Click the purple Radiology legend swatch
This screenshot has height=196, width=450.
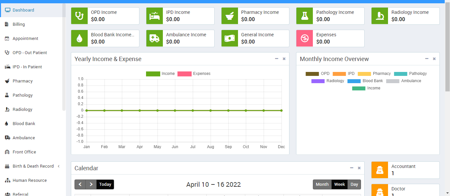click(x=318, y=81)
